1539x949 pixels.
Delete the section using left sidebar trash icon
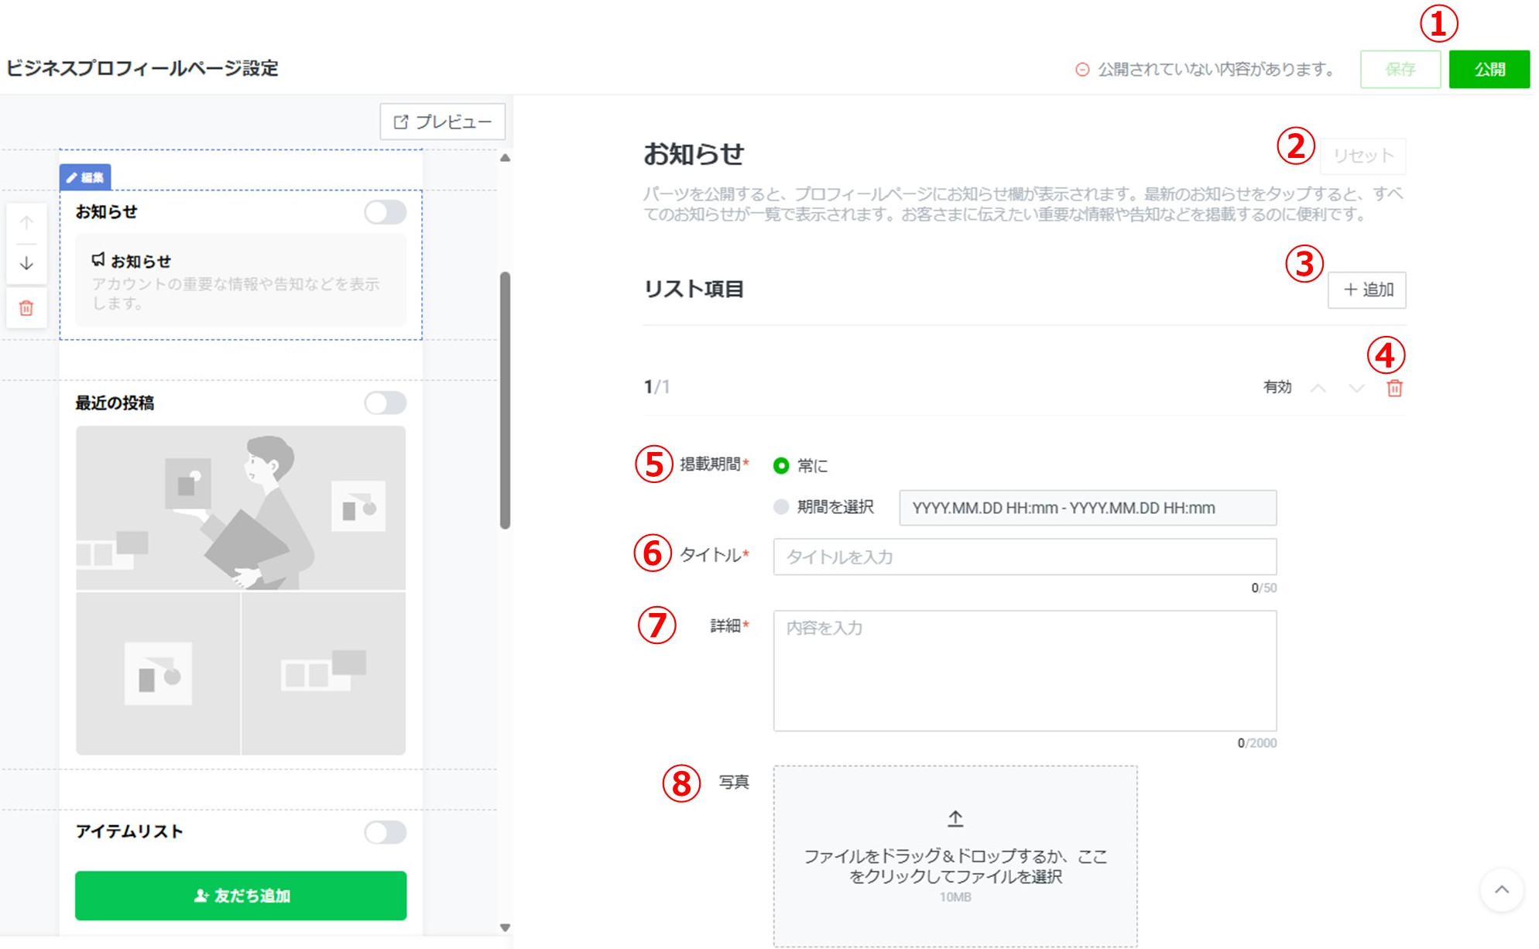(x=26, y=308)
